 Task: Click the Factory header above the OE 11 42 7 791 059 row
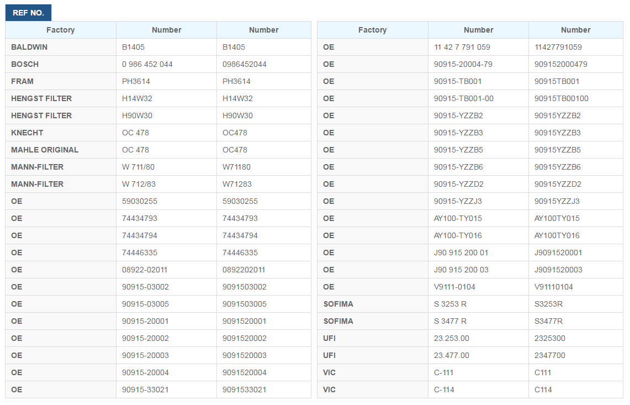pos(373,30)
